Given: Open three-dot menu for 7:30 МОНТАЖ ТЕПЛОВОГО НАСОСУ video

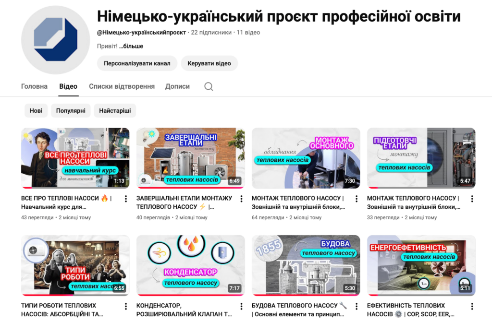Looking at the screenshot, I should pyautogui.click(x=357, y=199).
